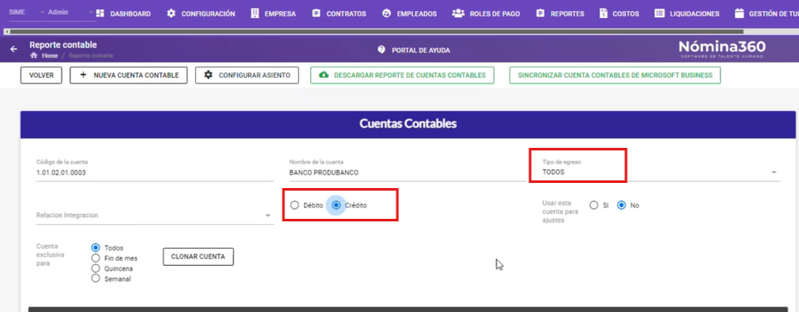Click the Nómina360 logo
The image size is (799, 312).
point(722,49)
